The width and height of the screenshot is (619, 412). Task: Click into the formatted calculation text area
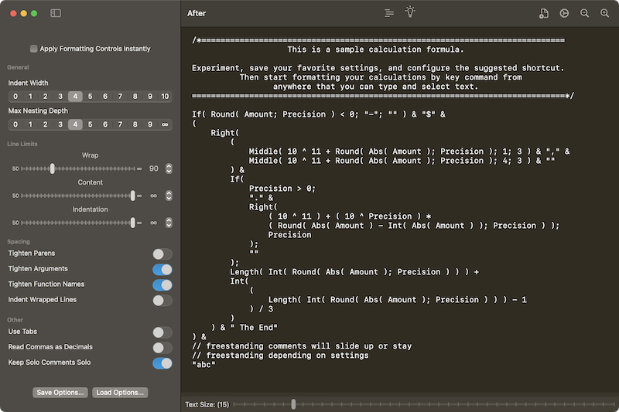pos(399,209)
